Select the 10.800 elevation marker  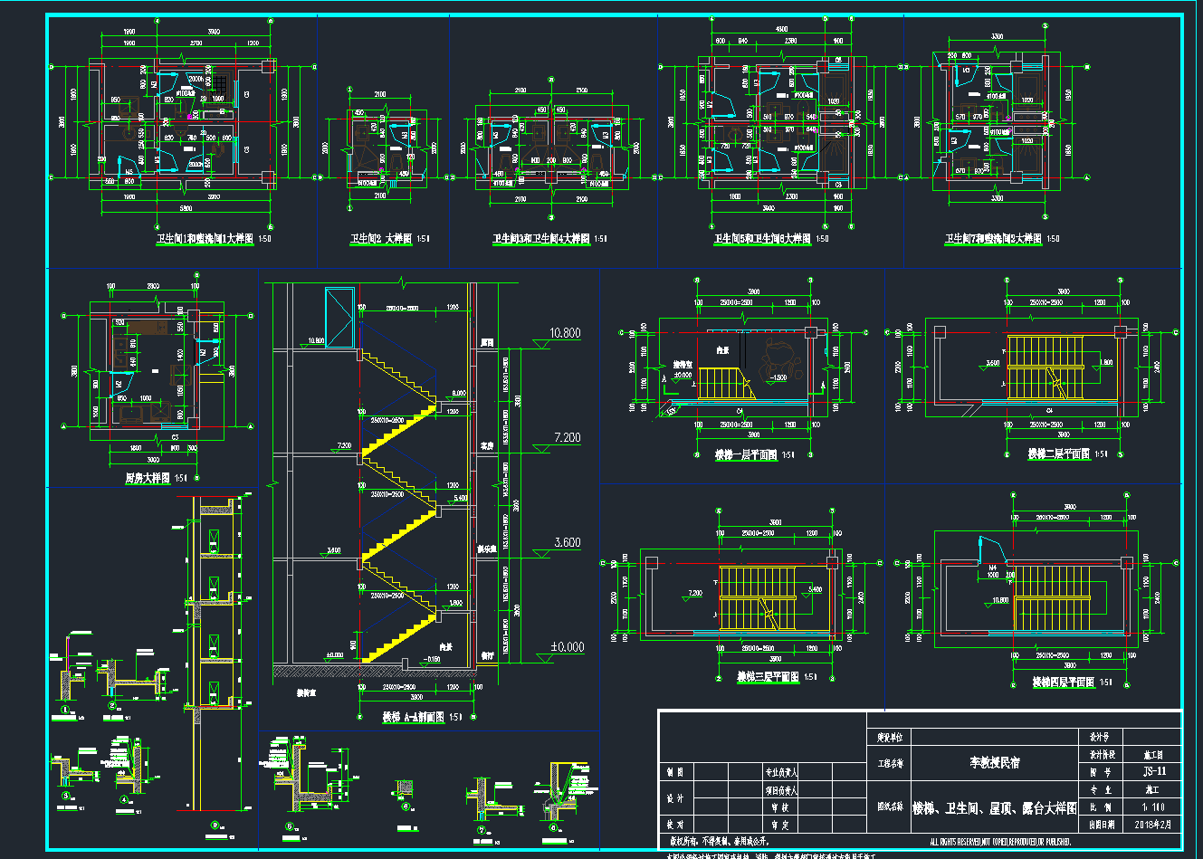pyautogui.click(x=565, y=333)
